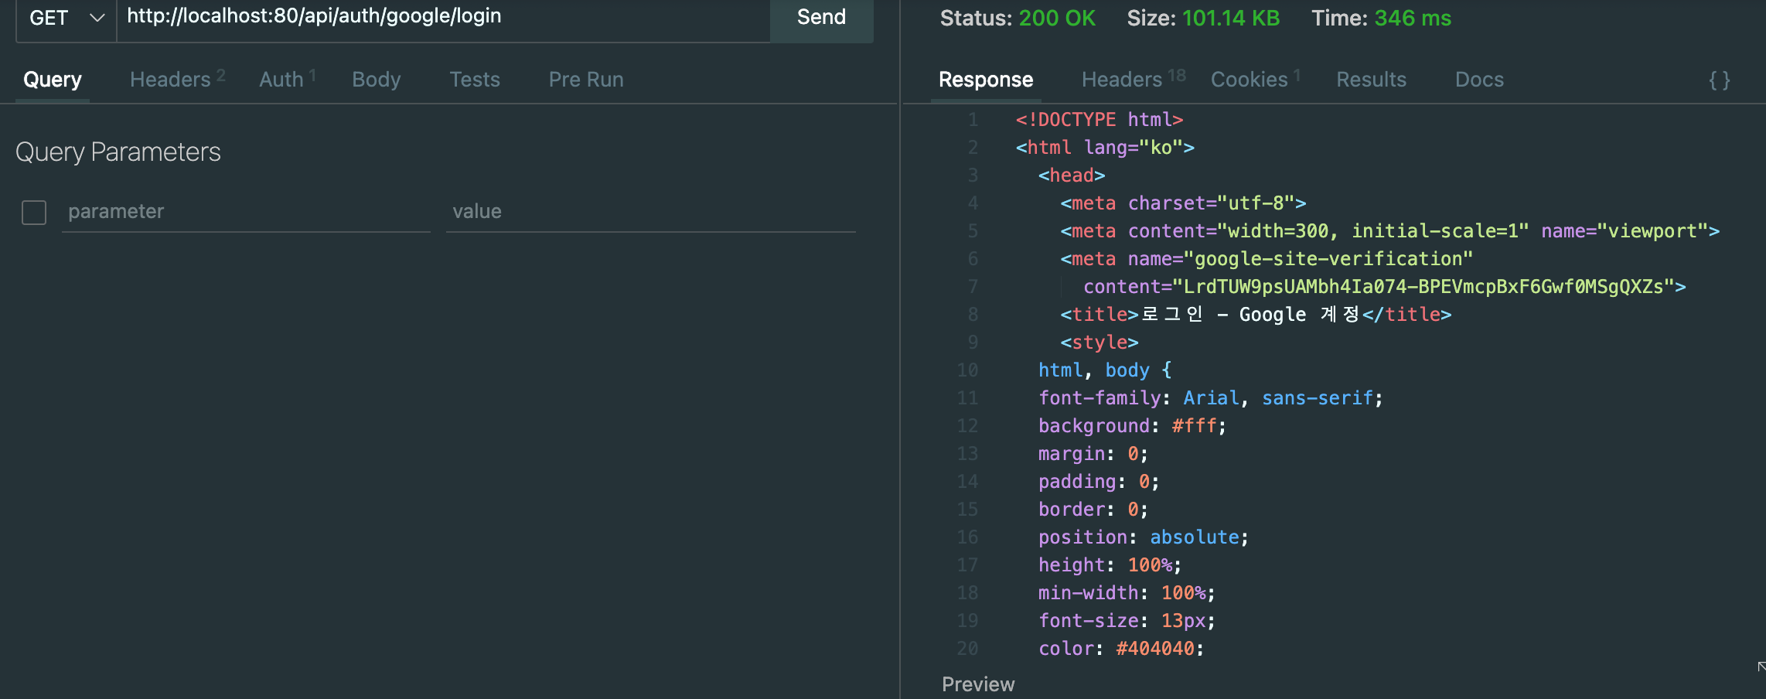This screenshot has height=699, width=1766.
Task: Click the 'Query Parameters' heading
Action: click(118, 152)
